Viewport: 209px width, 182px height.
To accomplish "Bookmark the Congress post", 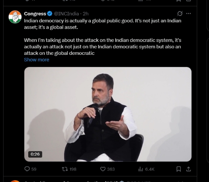I will pyautogui.click(x=178, y=169).
